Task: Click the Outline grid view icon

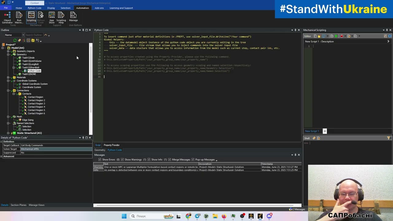Action: (x=28, y=41)
